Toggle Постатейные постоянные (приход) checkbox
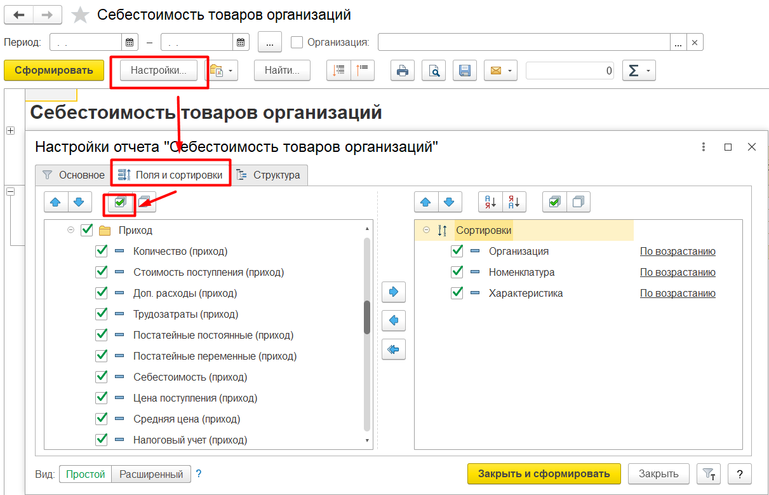 pyautogui.click(x=101, y=335)
